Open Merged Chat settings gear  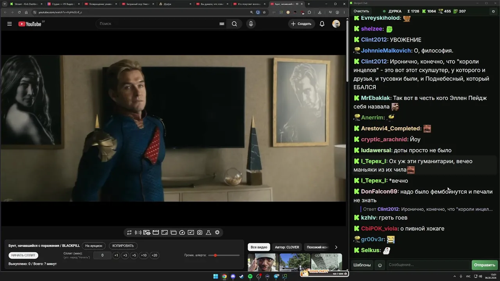[493, 11]
